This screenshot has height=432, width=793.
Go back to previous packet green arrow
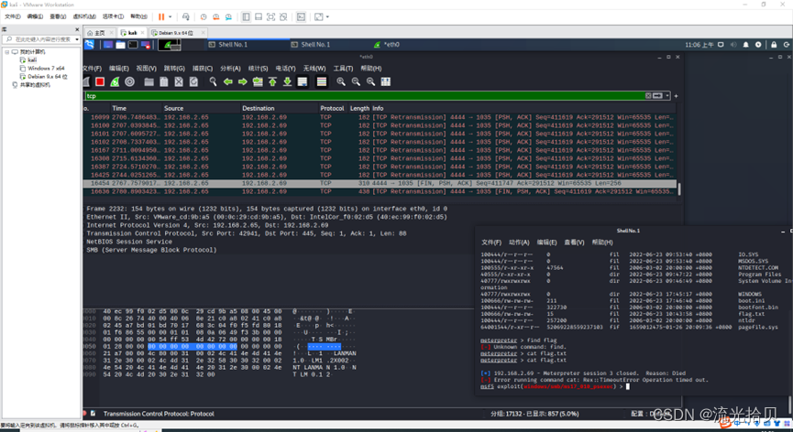click(228, 81)
